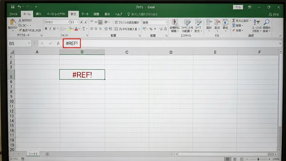This screenshot has width=286, height=161.
Task: Toggle Align Right for the cell
Action: pos(100,29)
